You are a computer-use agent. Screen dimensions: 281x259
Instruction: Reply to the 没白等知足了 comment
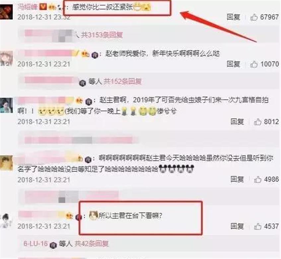237,179
